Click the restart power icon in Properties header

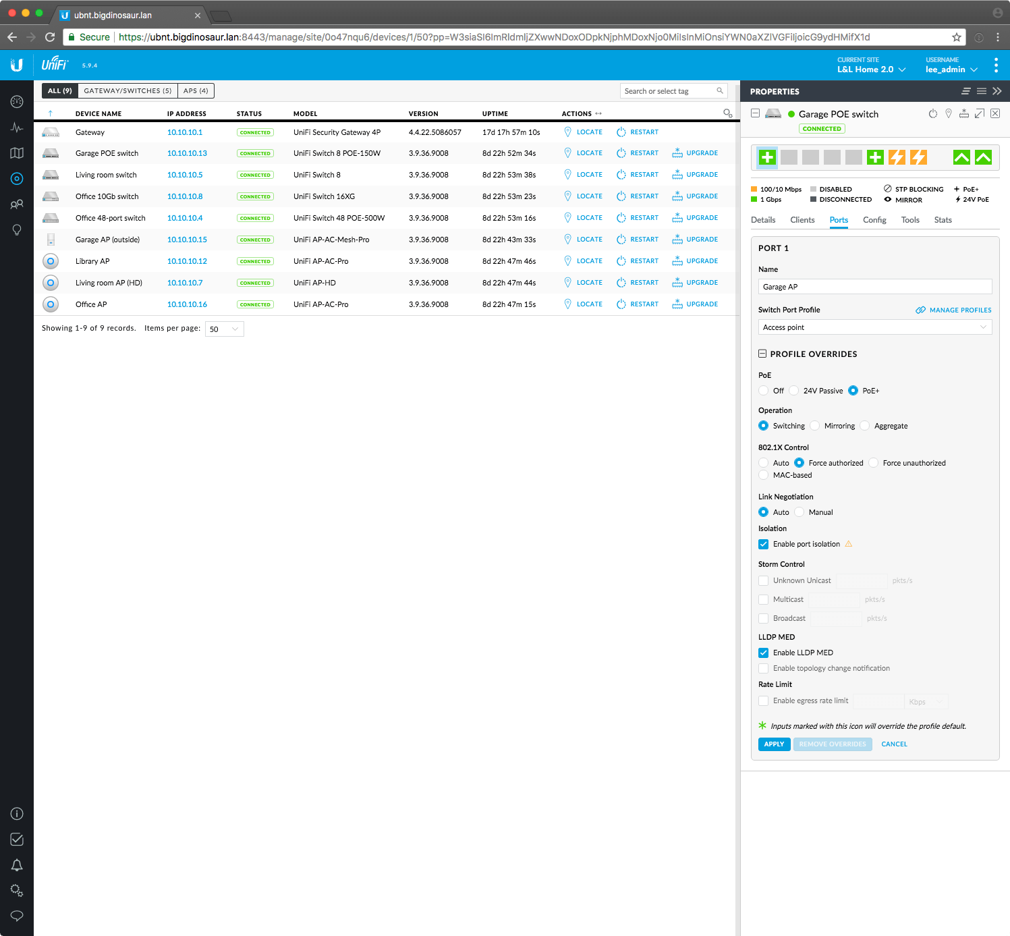click(932, 114)
